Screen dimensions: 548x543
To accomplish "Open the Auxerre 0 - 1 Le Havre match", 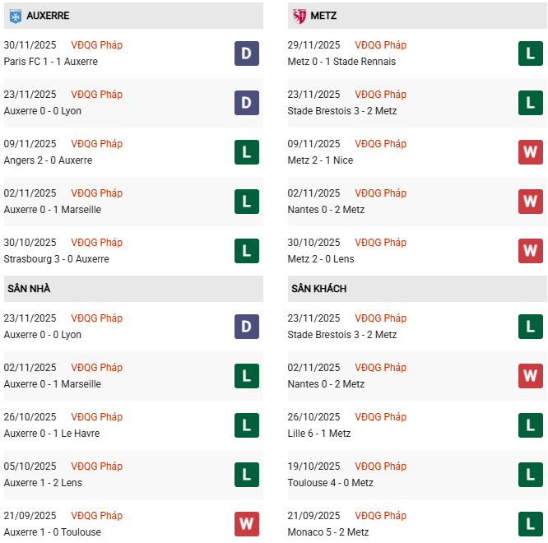I will pos(52,434).
